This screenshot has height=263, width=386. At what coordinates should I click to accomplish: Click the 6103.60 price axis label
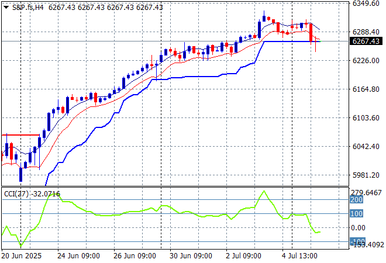click(365, 118)
